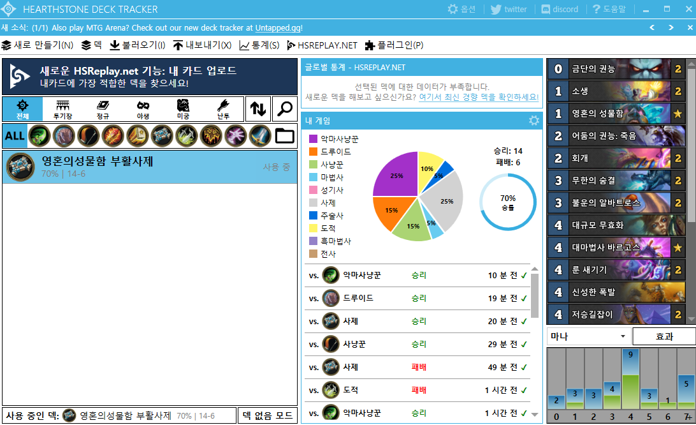Filter decks by Shaman class icon
The height and width of the screenshot is (425, 696).
pyautogui.click(x=211, y=135)
